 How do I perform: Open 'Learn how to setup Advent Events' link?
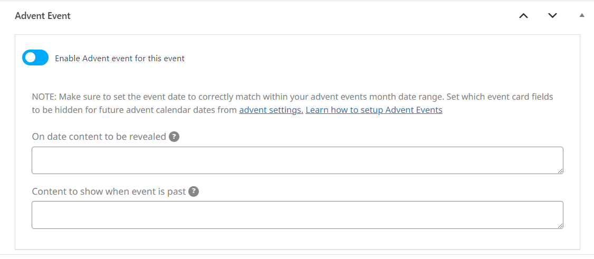point(374,110)
